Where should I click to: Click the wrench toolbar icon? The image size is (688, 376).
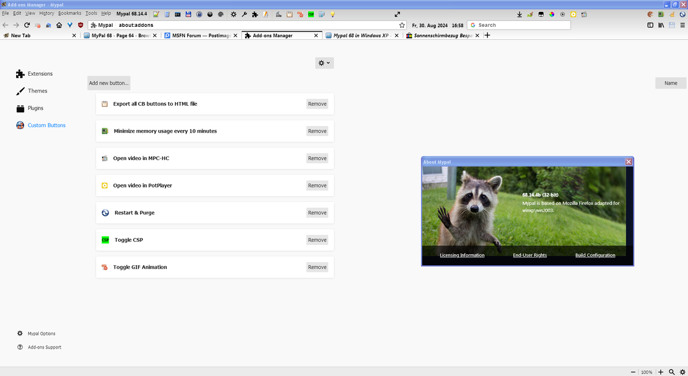244,15
